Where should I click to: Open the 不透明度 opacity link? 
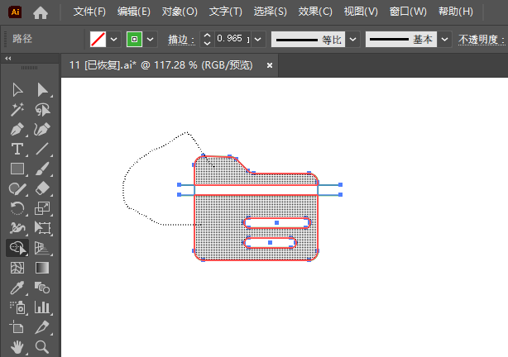pyautogui.click(x=481, y=40)
